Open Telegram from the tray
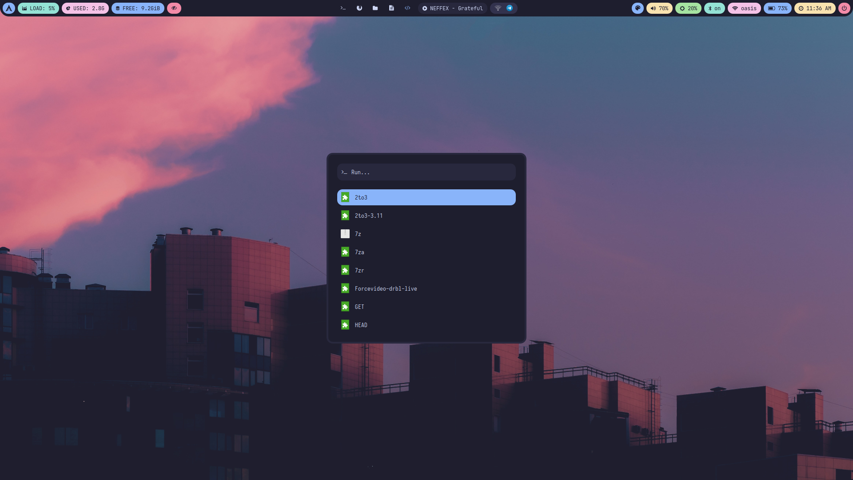Viewport: 853px width, 480px height. [510, 8]
